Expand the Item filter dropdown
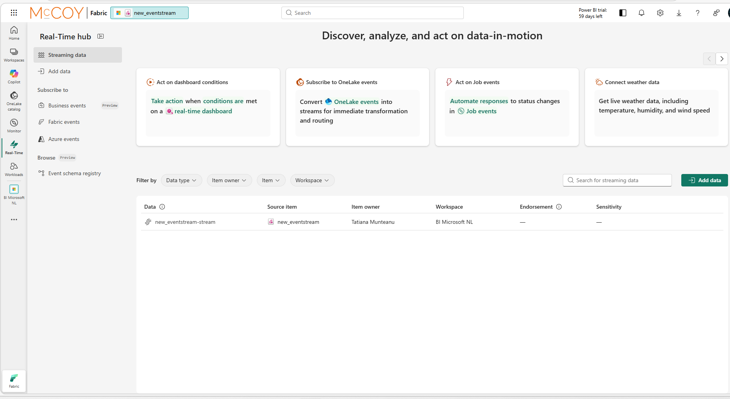Image resolution: width=730 pixels, height=399 pixels. (271, 180)
